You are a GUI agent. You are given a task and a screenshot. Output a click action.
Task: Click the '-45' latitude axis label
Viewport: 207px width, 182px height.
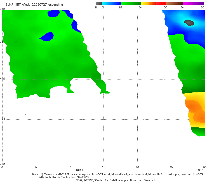(3, 42)
